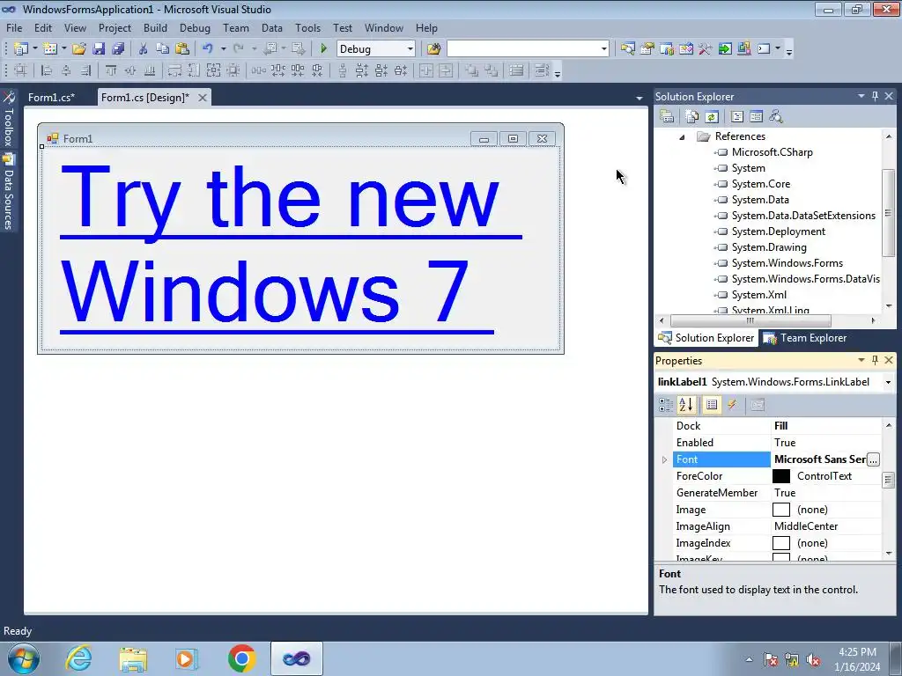
Task: Click Refresh in Solution Explorer toolbar
Action: tap(712, 117)
